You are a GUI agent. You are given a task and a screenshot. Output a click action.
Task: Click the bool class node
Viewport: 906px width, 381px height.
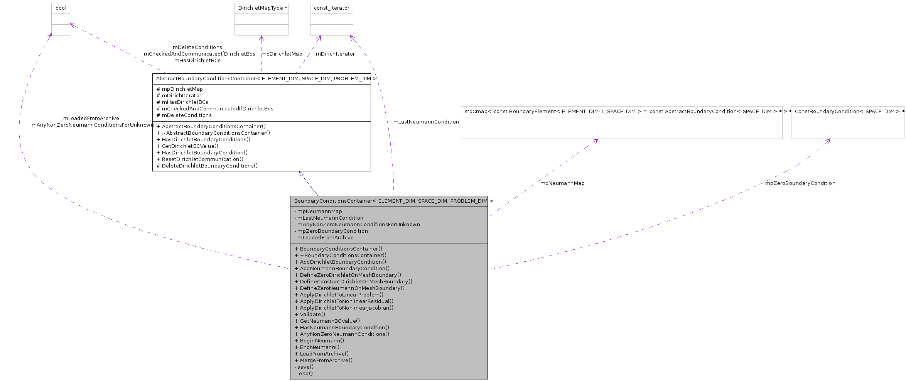coord(61,19)
